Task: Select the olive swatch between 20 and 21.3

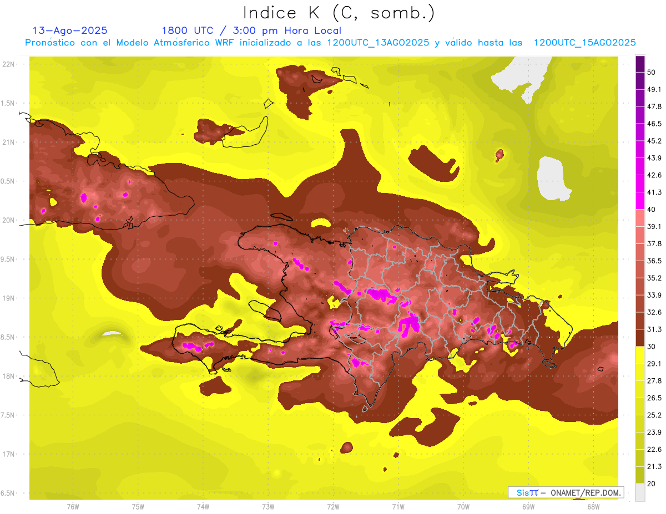Action: click(640, 475)
